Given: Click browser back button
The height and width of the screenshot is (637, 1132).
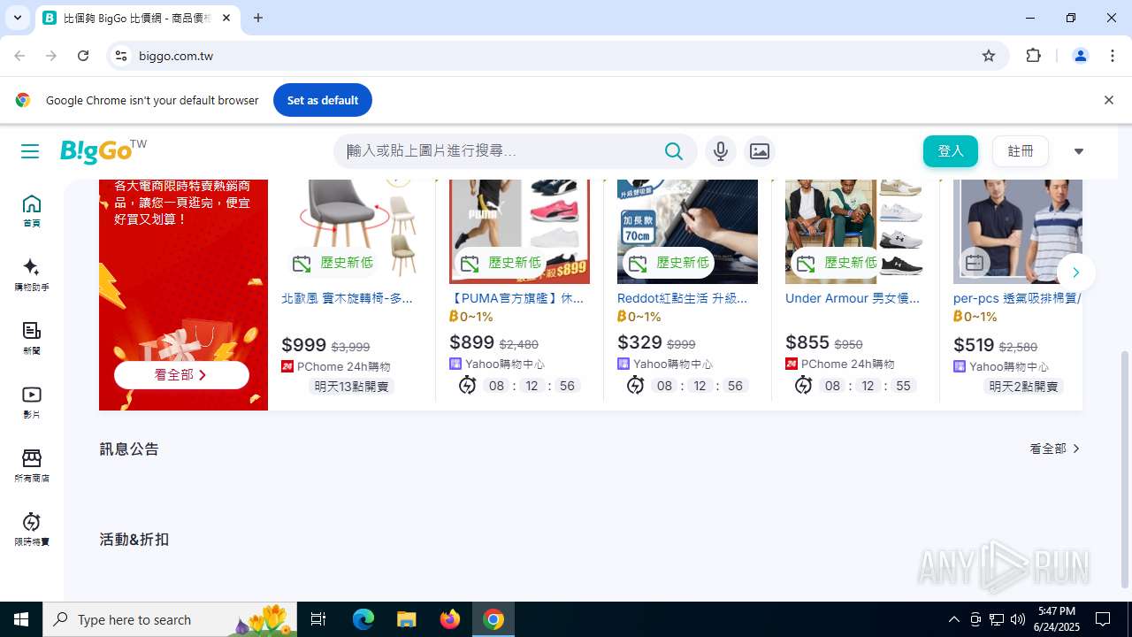Looking at the screenshot, I should point(19,56).
